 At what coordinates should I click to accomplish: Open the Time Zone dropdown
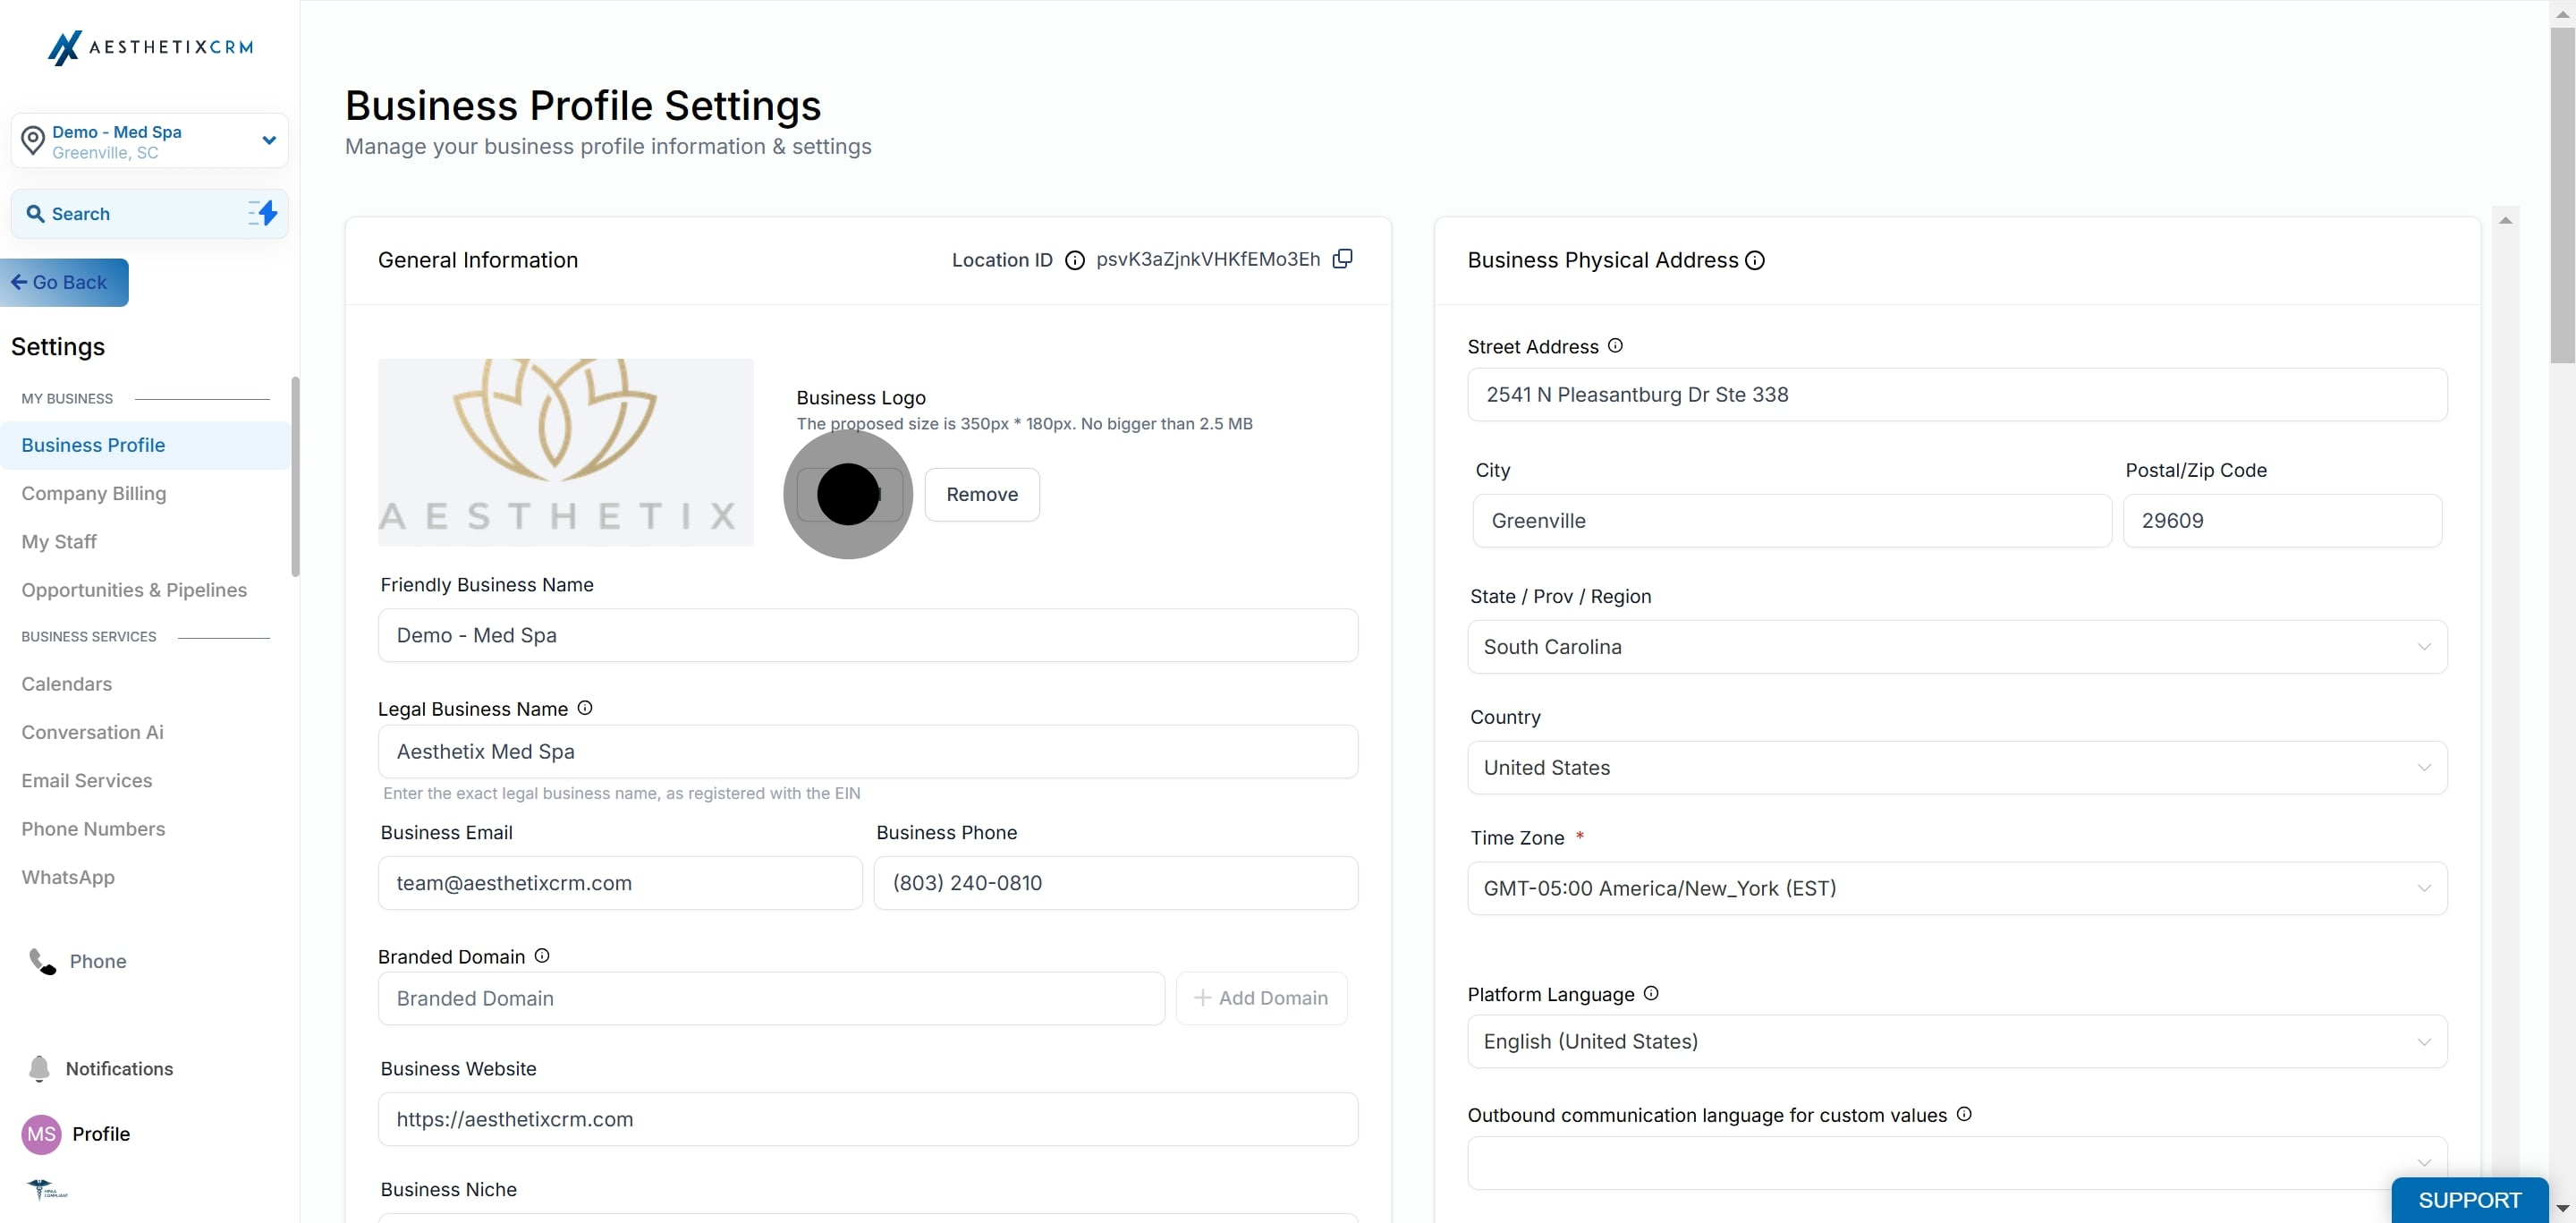[x=1956, y=888]
